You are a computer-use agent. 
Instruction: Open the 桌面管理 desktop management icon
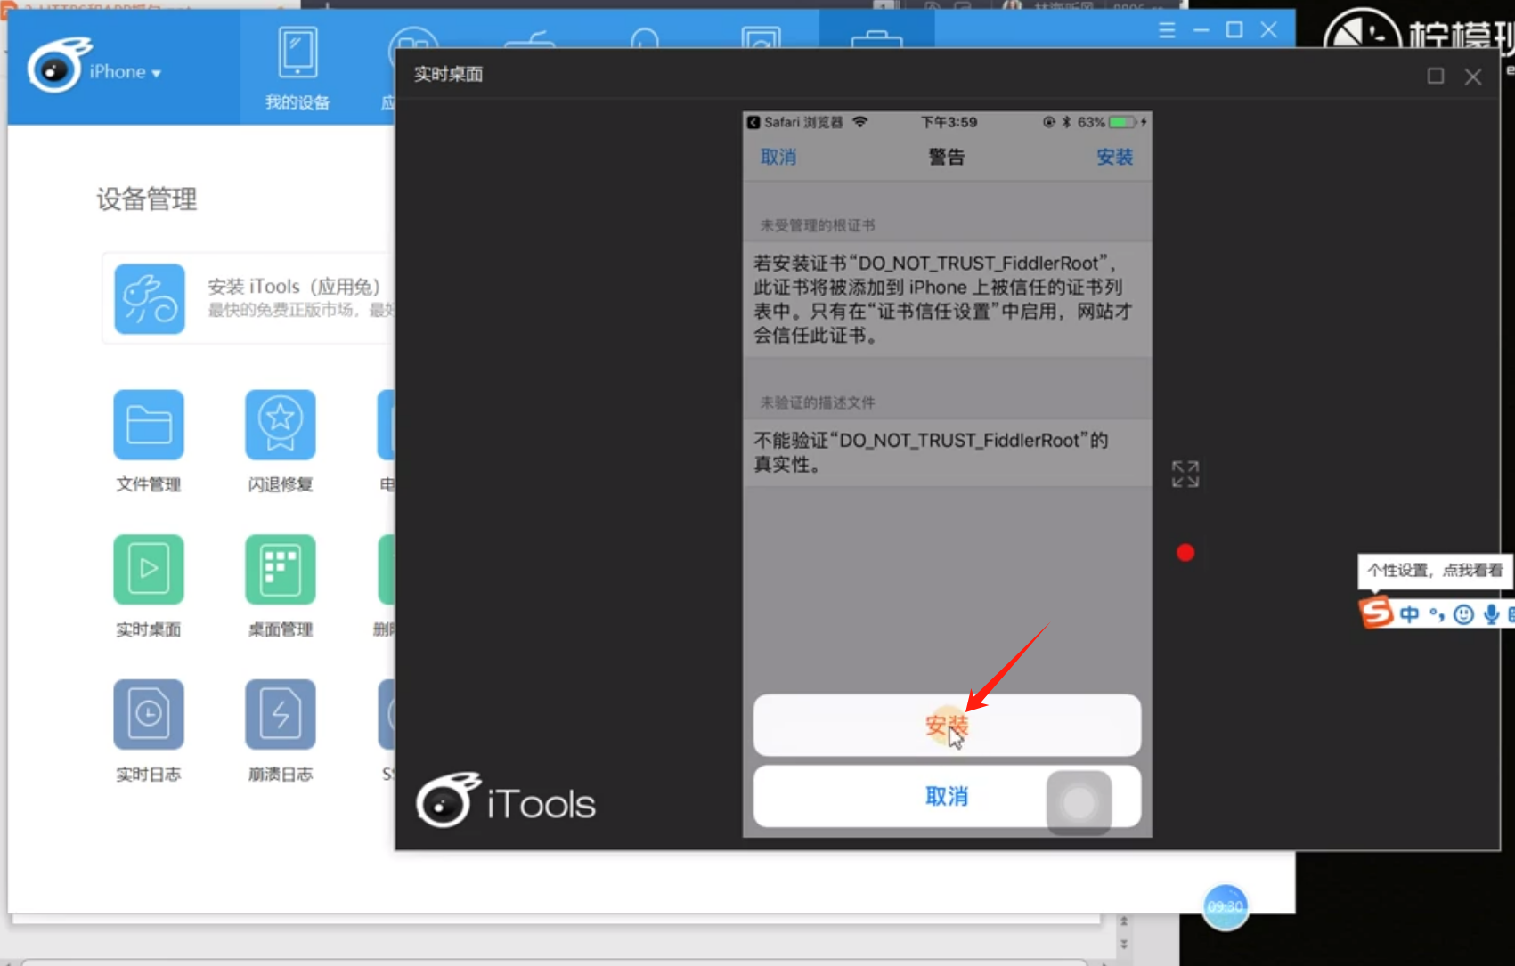point(281,570)
